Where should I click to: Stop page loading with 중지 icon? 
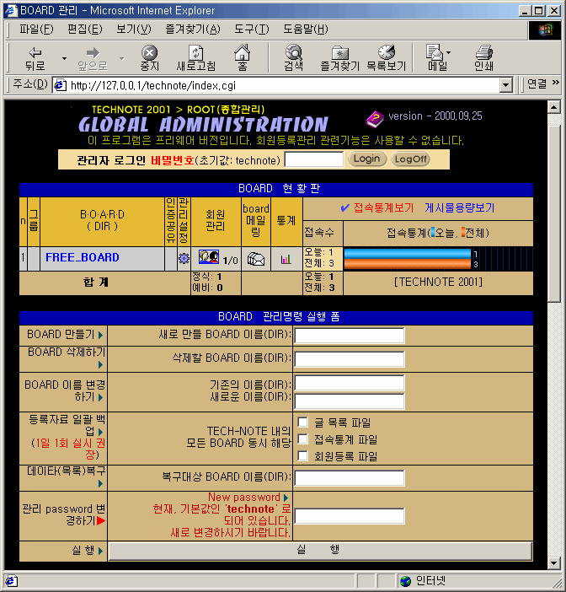(x=149, y=52)
